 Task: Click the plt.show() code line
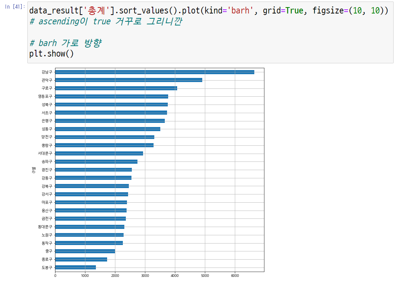(51, 54)
